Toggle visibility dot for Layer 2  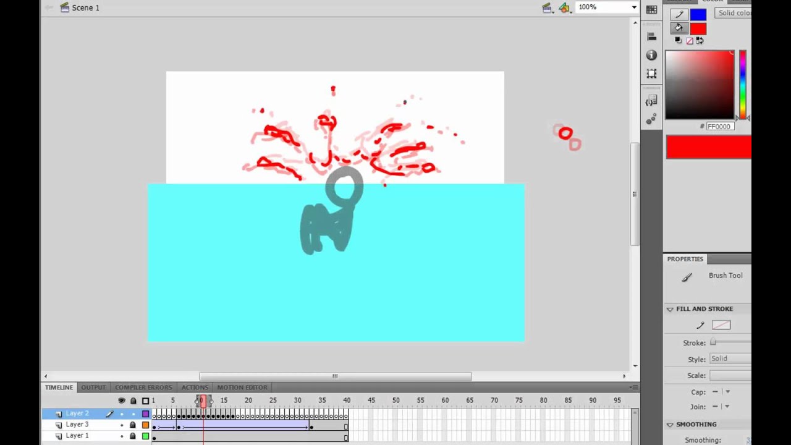click(x=122, y=413)
